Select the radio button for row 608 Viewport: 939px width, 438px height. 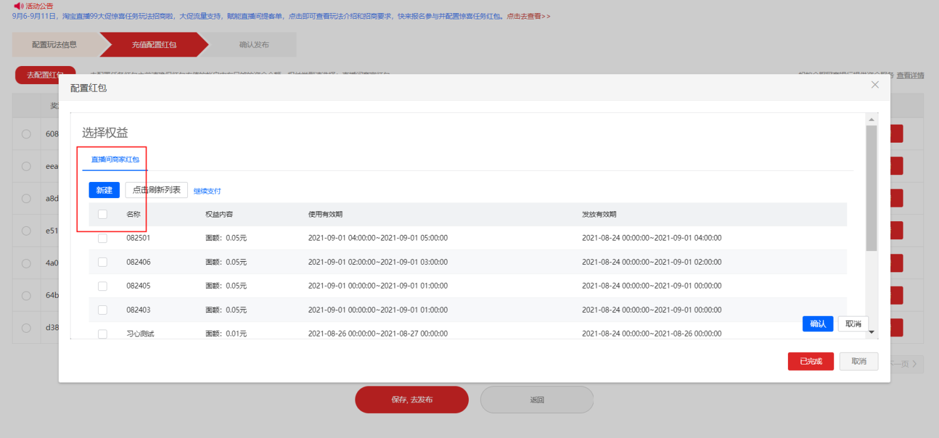tap(26, 133)
